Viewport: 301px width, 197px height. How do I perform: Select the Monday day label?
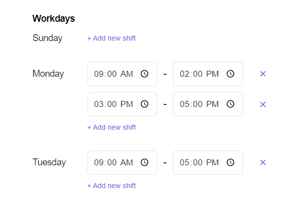point(48,74)
